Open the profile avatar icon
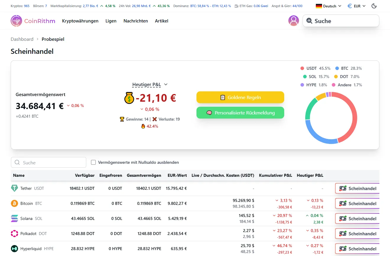 click(293, 21)
